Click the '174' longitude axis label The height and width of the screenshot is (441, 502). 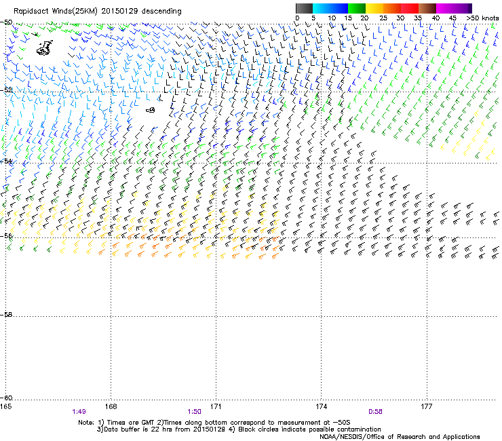321,406
